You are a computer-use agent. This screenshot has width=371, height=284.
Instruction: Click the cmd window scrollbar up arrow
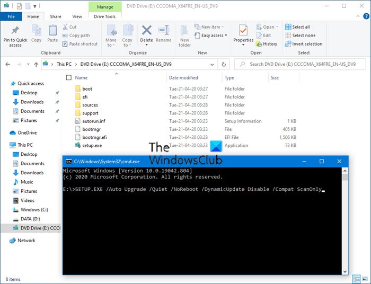tap(344, 171)
